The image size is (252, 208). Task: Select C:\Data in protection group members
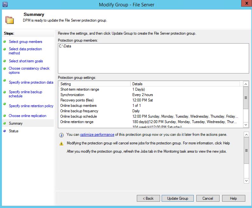coord(65,46)
